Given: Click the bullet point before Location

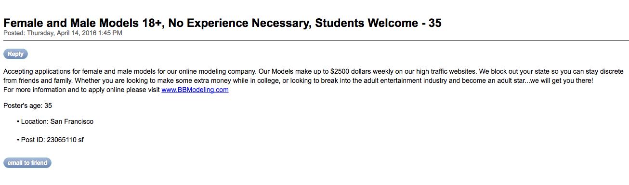Looking at the screenshot, I should tap(18, 122).
